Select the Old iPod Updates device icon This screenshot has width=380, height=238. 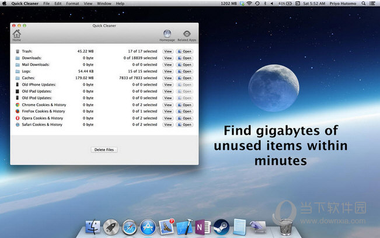pos(17,98)
